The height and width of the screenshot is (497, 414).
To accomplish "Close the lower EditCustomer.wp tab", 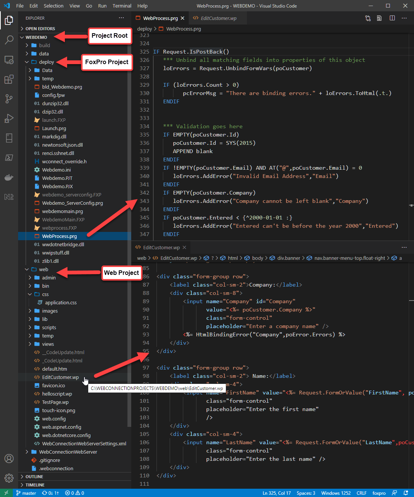I will pyautogui.click(x=184, y=247).
